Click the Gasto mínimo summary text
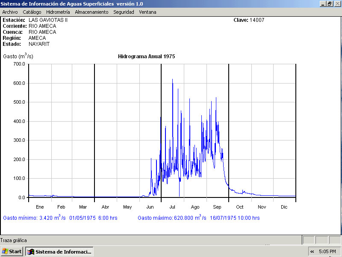 (60, 218)
